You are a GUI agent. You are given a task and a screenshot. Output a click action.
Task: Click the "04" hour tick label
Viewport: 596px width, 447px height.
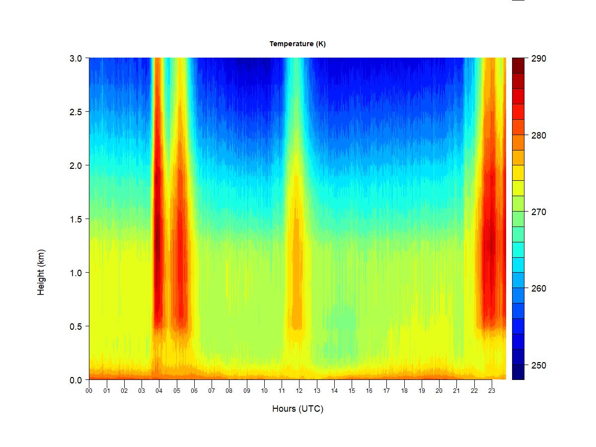pyautogui.click(x=159, y=391)
